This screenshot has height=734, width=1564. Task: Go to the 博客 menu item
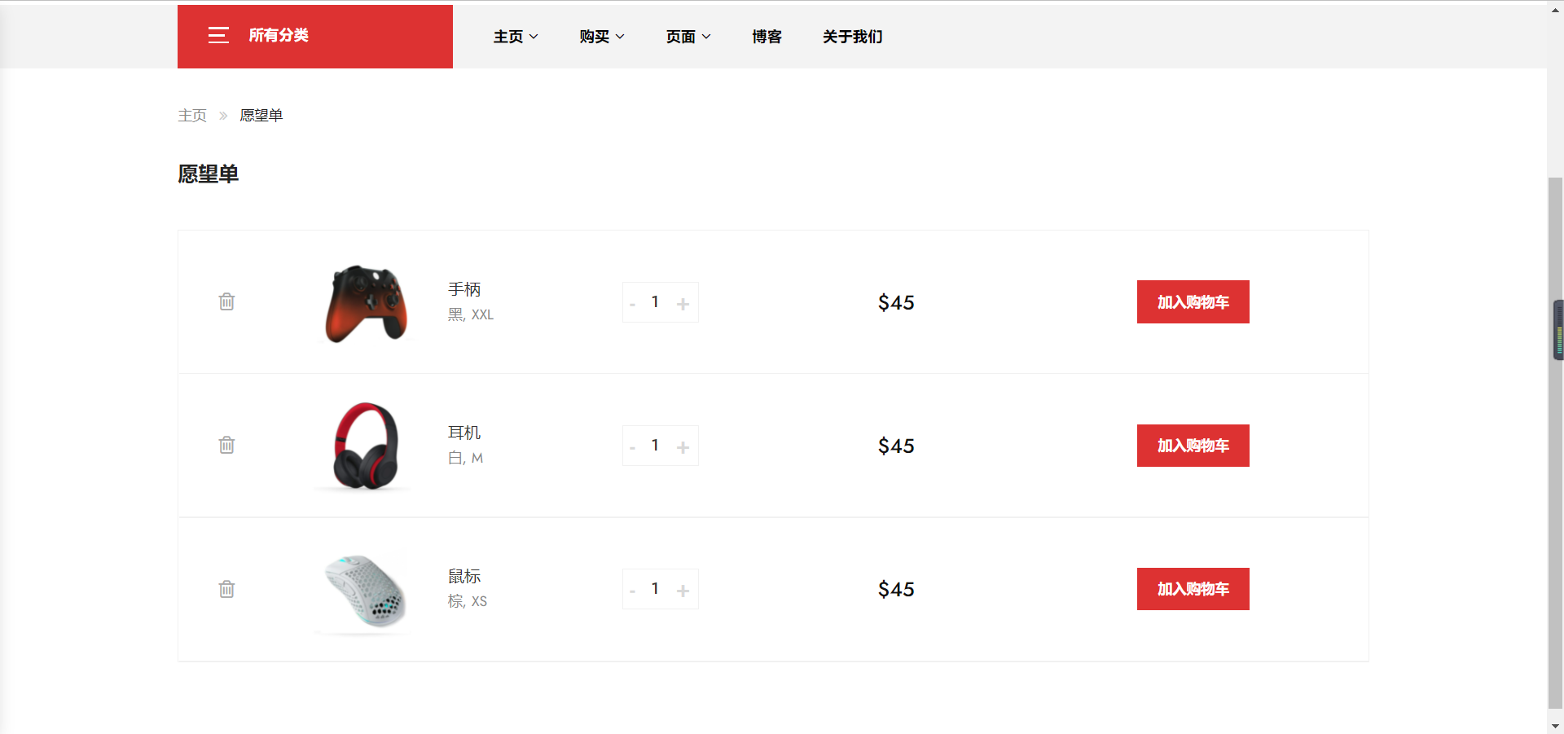tap(767, 37)
